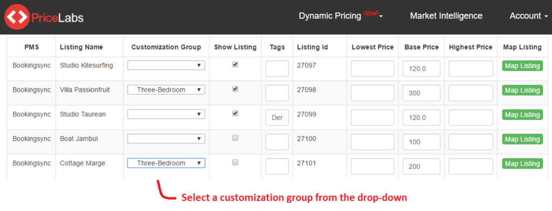Screen dimensions: 552x211
Task: Open Customization Group dropdown for Cottage Marge
Action: pos(166,163)
